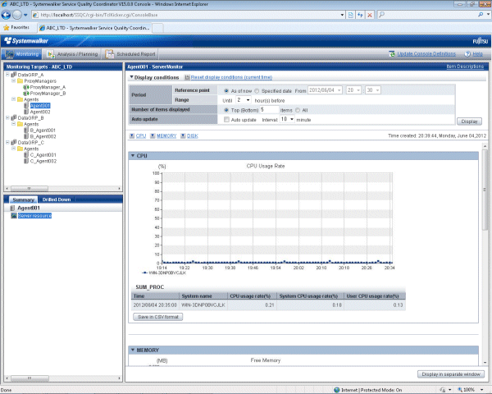This screenshot has height=394, width=492.
Task: Click the ProxyManager_B node icon
Action: click(x=26, y=94)
